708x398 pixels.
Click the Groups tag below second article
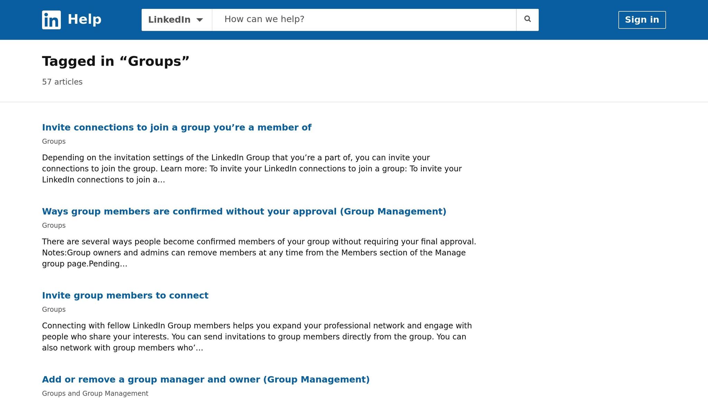(54, 225)
